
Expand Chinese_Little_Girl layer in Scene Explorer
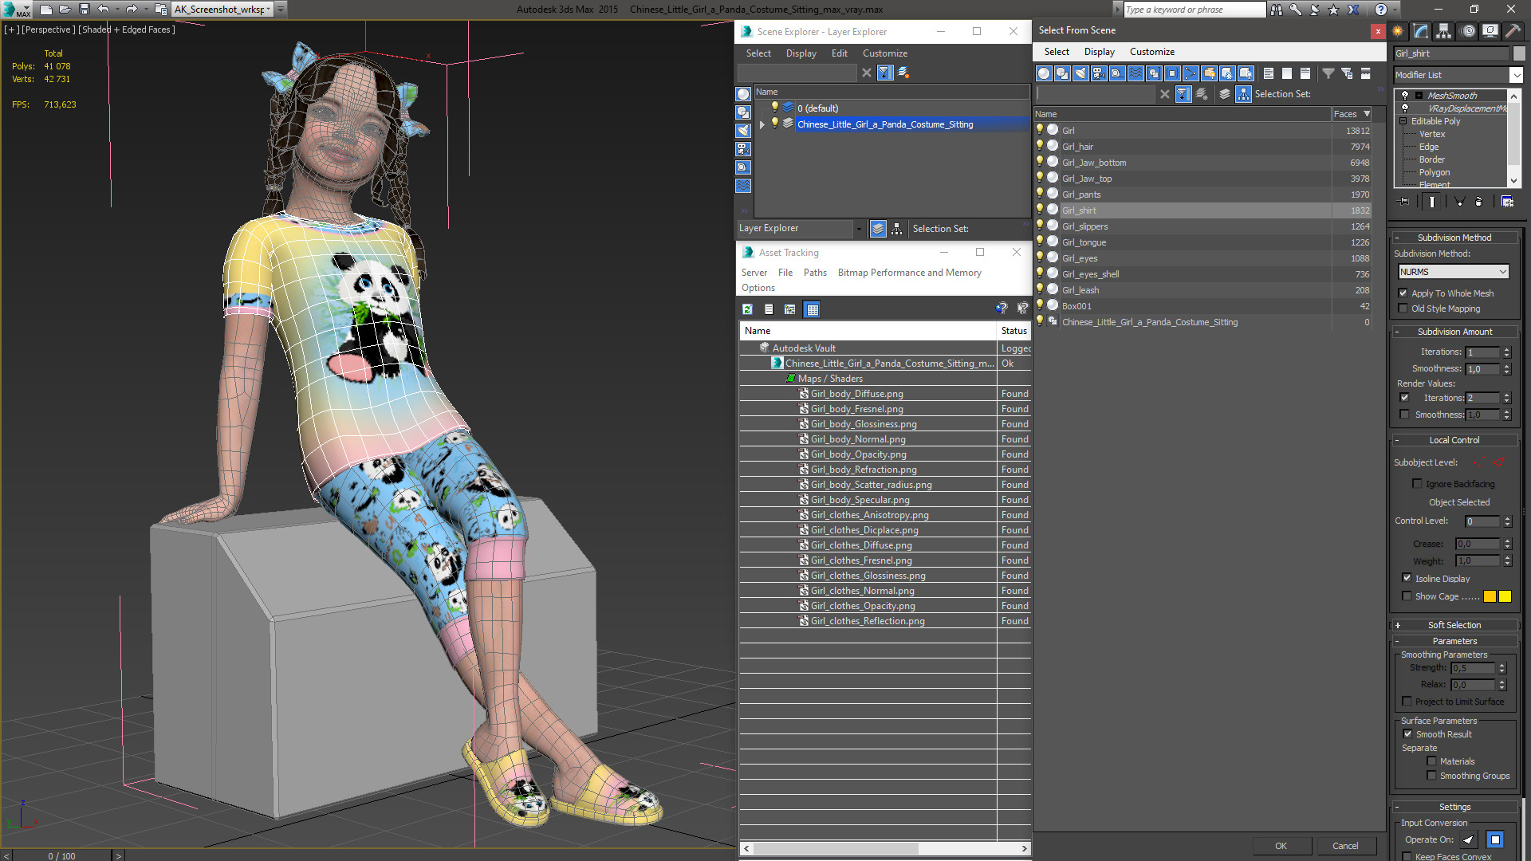click(762, 124)
